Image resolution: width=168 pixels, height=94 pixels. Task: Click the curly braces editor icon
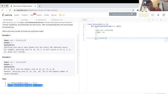[149, 20]
